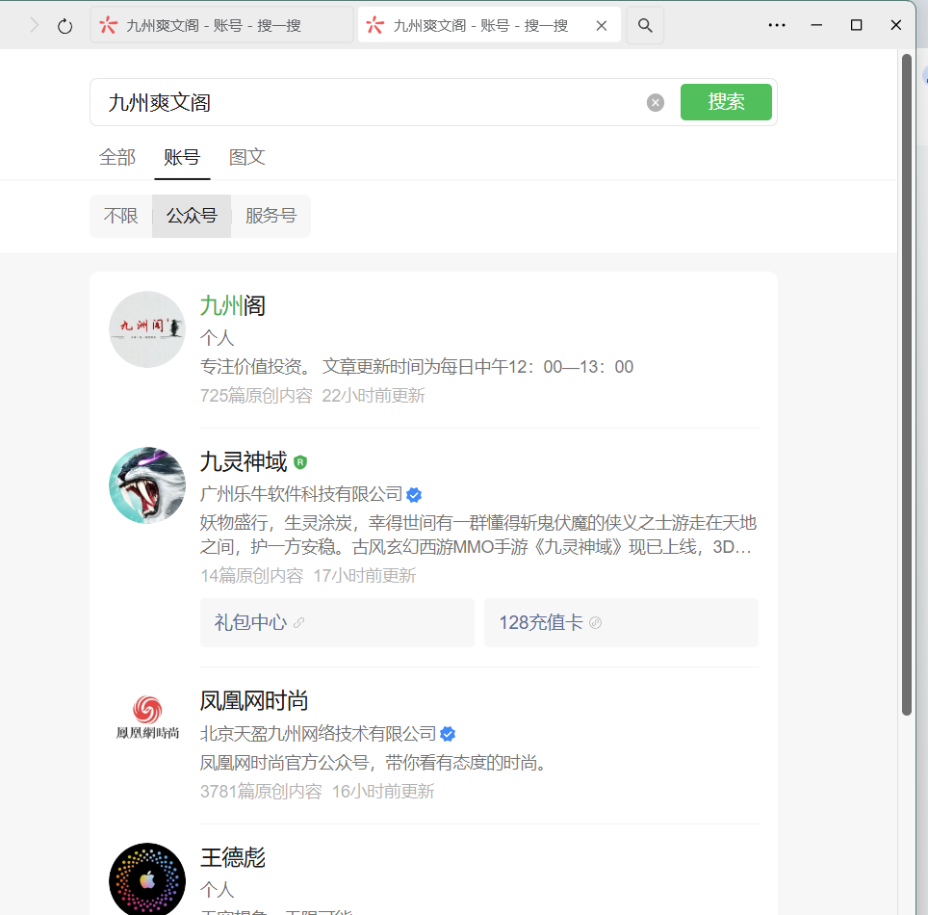Select the second 九州爽文阁 tab
This screenshot has height=915, width=928.
click(489, 25)
